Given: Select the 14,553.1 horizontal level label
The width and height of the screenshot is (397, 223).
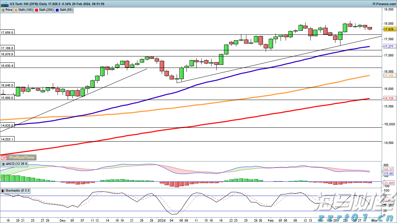Looking at the screenshot, I should pyautogui.click(x=7, y=139).
